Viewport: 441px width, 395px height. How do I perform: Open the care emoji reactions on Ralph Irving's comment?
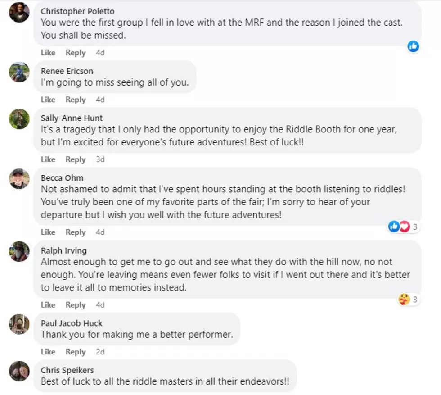[409, 299]
